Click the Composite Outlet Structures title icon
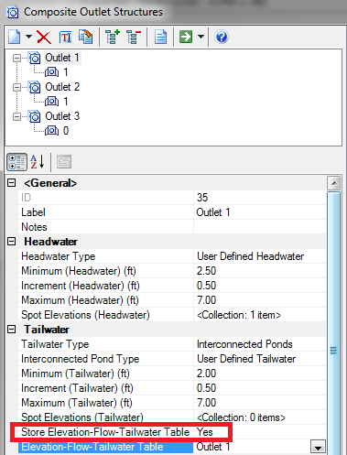 click(13, 13)
